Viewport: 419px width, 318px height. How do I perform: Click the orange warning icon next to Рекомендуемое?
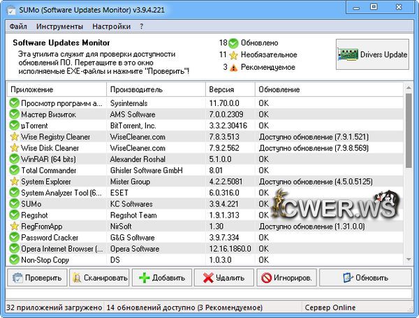click(x=234, y=68)
